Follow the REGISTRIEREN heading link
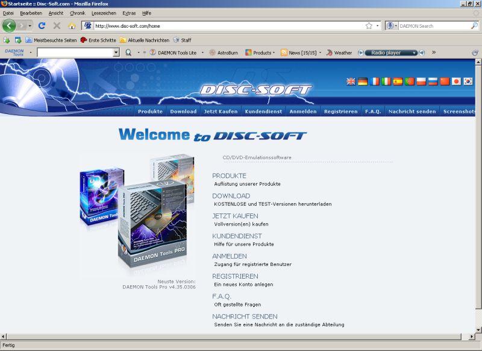Screen dimensions: 482x351 [x=235, y=276]
